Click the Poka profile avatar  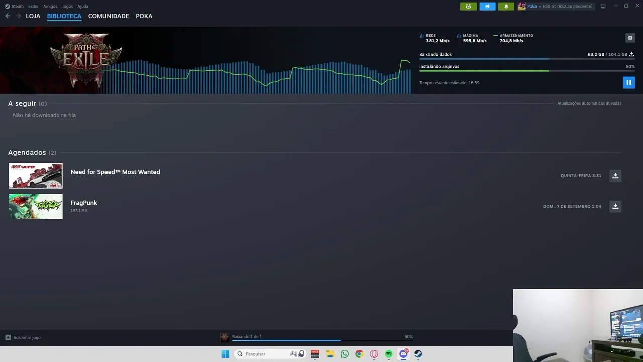tap(522, 6)
